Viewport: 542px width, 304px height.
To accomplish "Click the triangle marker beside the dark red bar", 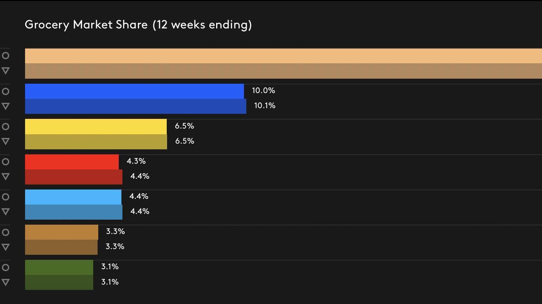I will point(5,176).
